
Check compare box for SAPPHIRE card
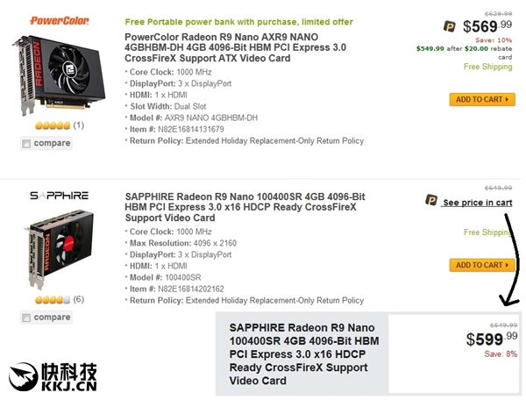click(x=25, y=318)
